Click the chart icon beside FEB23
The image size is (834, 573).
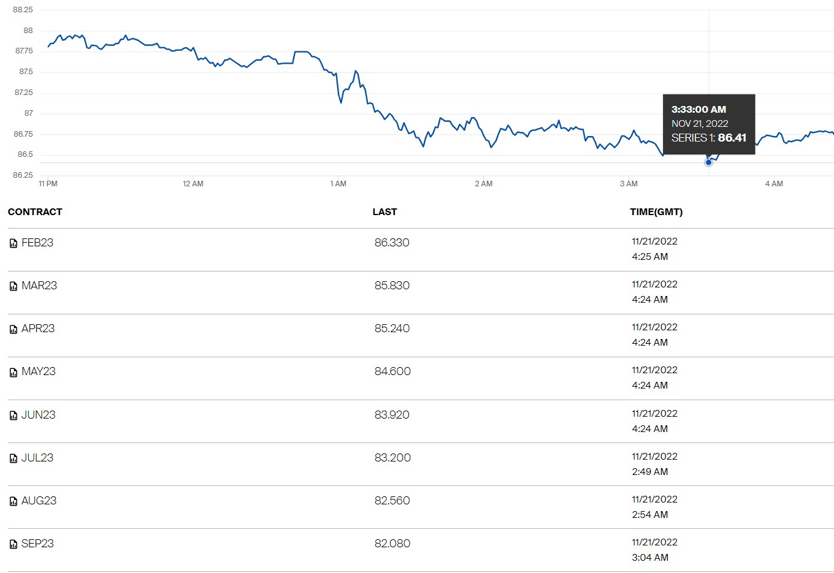click(13, 243)
